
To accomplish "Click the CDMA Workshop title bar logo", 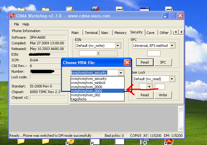I will (x=12, y=16).
